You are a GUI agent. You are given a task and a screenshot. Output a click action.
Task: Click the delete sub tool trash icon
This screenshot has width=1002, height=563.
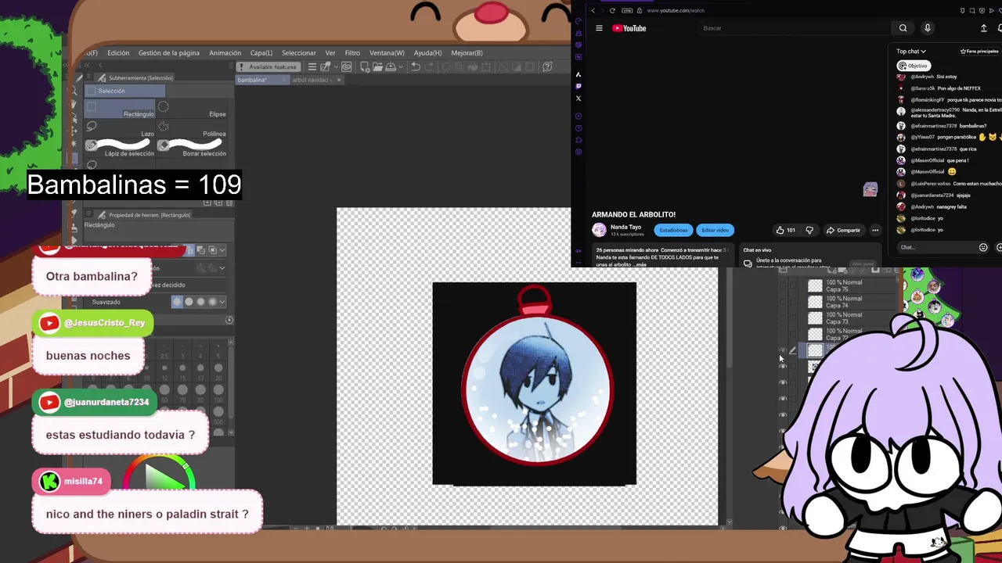[229, 203]
